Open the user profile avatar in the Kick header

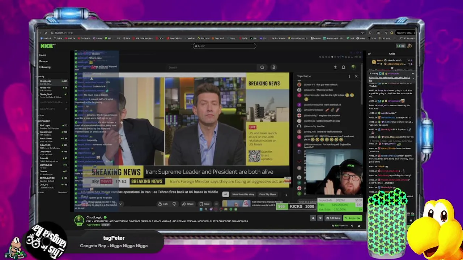pos(409,46)
